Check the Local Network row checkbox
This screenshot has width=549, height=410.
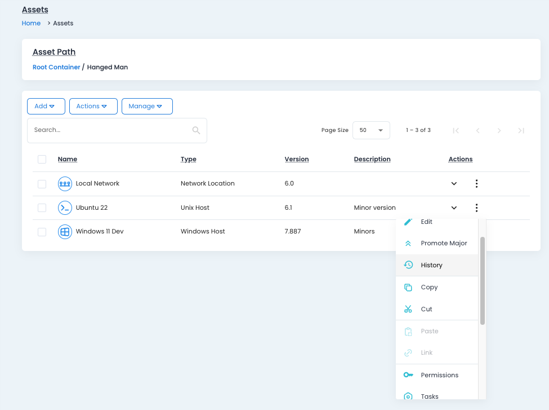click(x=42, y=184)
